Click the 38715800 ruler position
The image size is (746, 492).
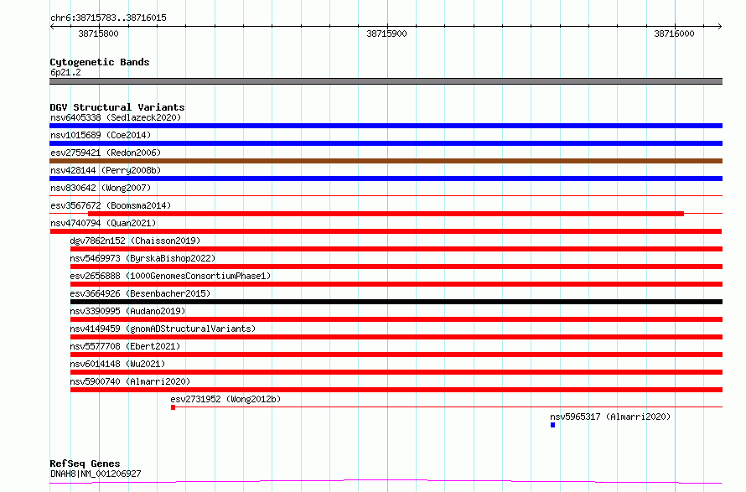[98, 34]
